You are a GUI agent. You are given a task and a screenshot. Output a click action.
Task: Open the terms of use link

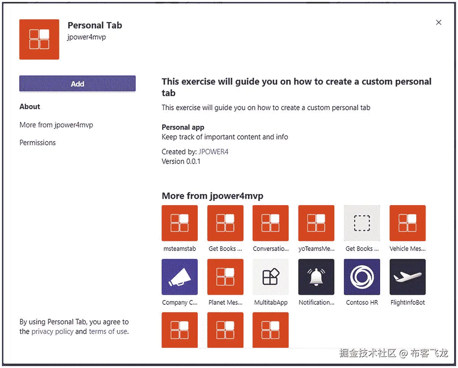coord(108,331)
